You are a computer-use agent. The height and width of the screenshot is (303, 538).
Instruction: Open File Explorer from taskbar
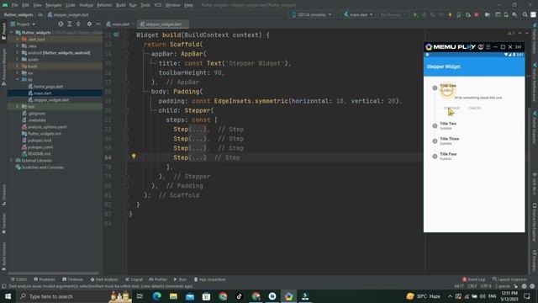coord(173,296)
